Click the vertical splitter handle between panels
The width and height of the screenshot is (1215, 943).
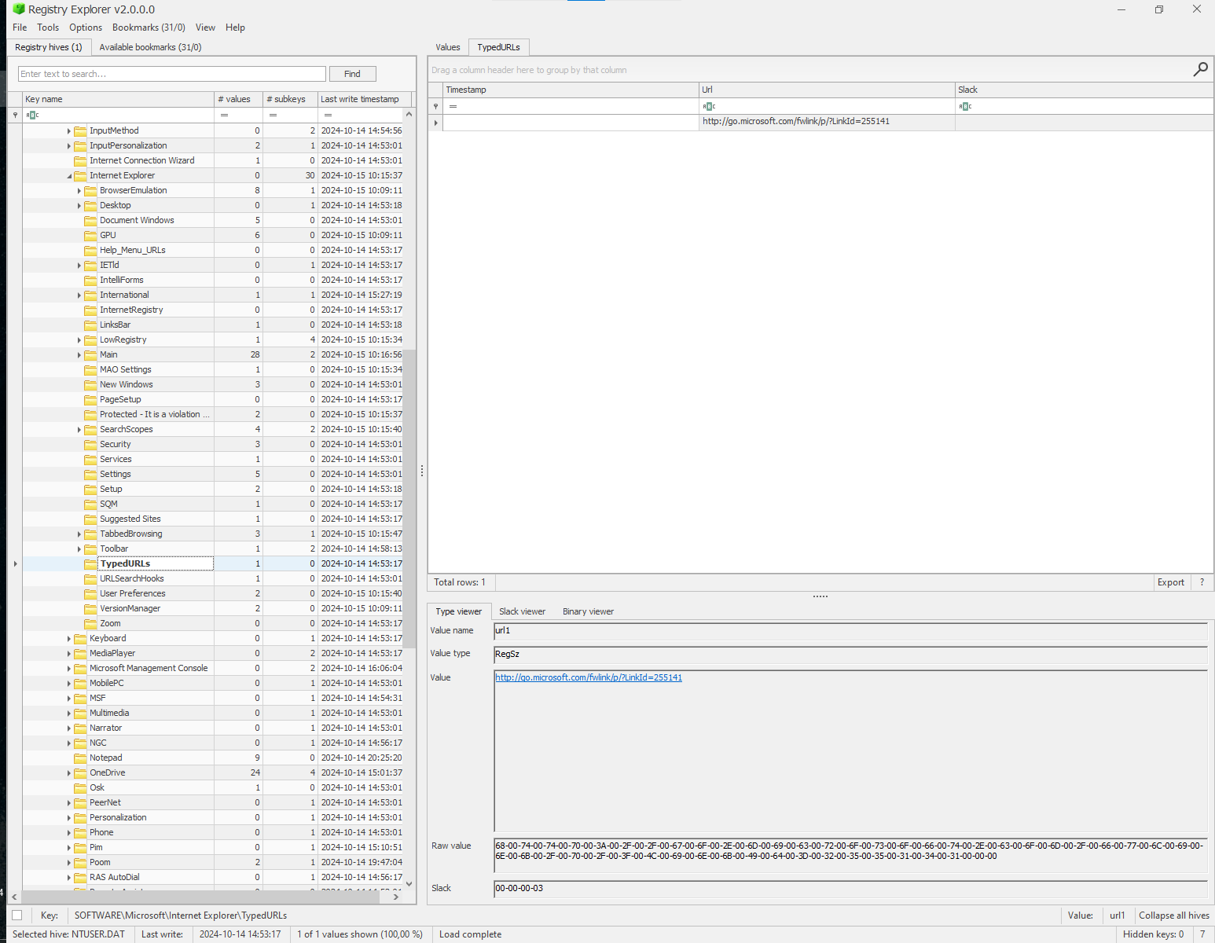422,471
